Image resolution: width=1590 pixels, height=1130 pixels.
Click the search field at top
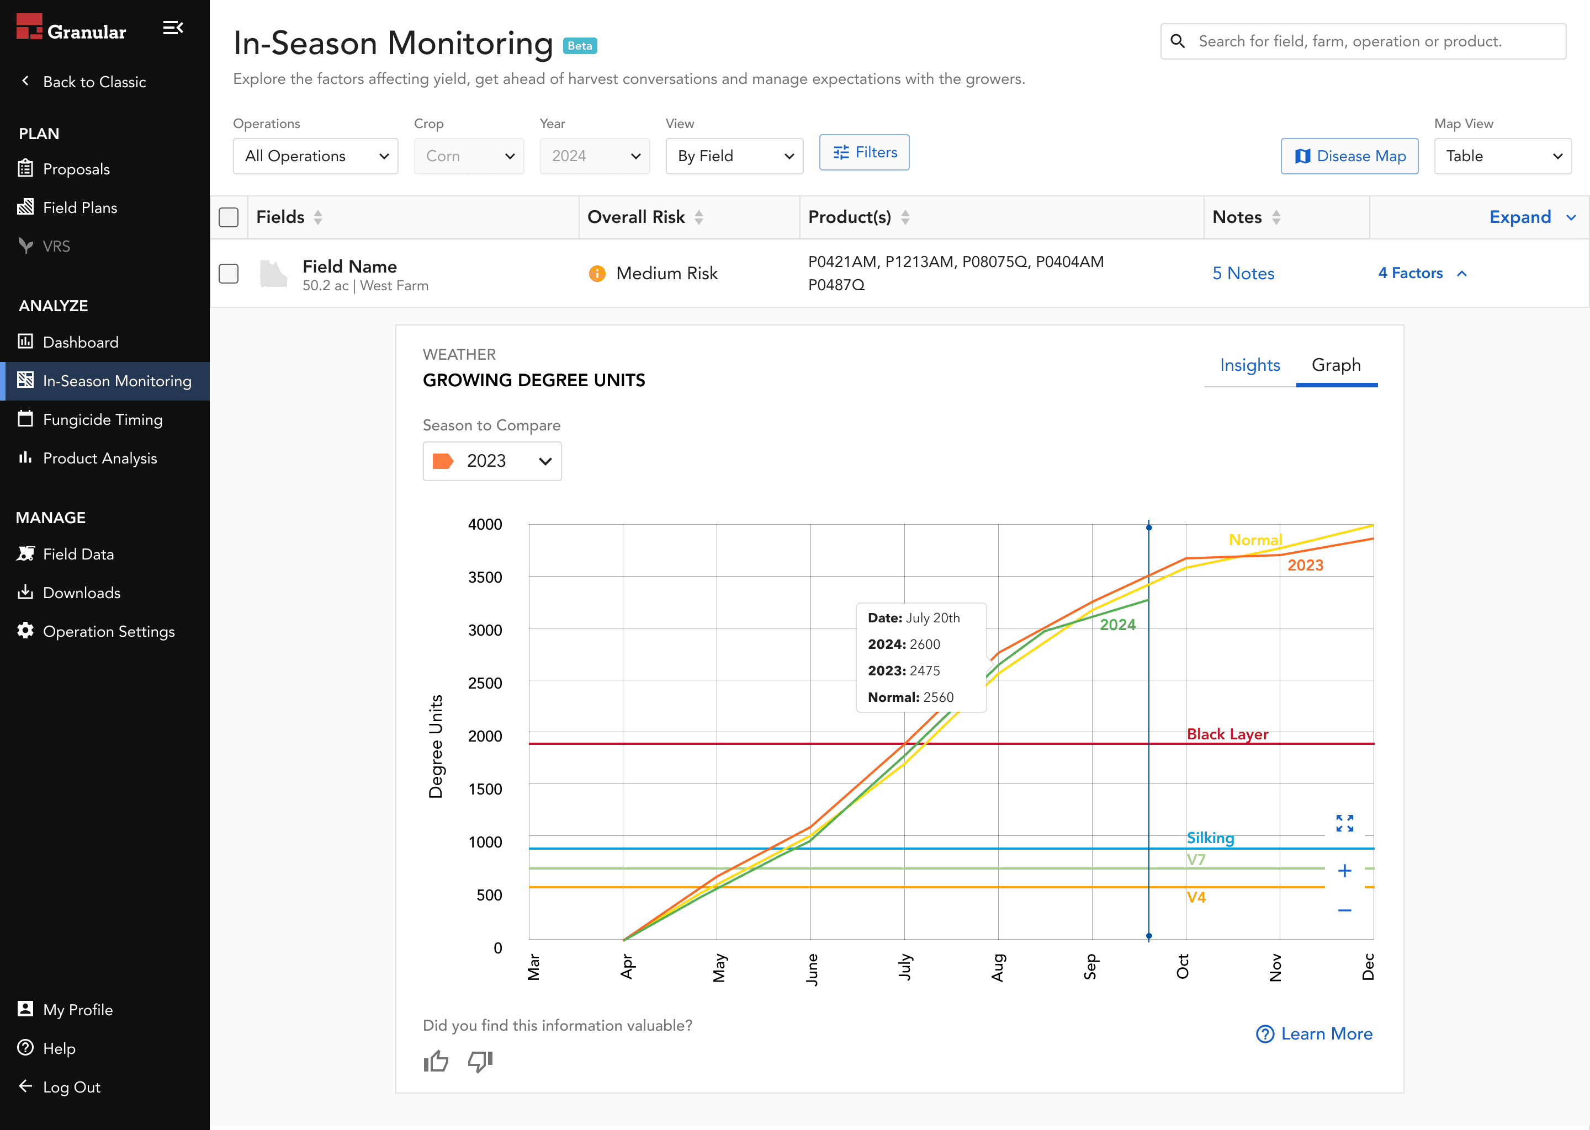coord(1363,42)
